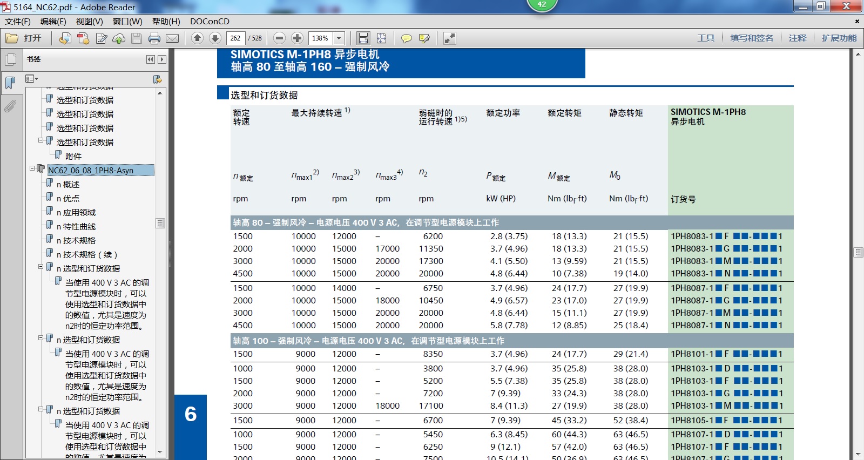Select the highlight text tool
This screenshot has width=864, height=460.
click(424, 38)
